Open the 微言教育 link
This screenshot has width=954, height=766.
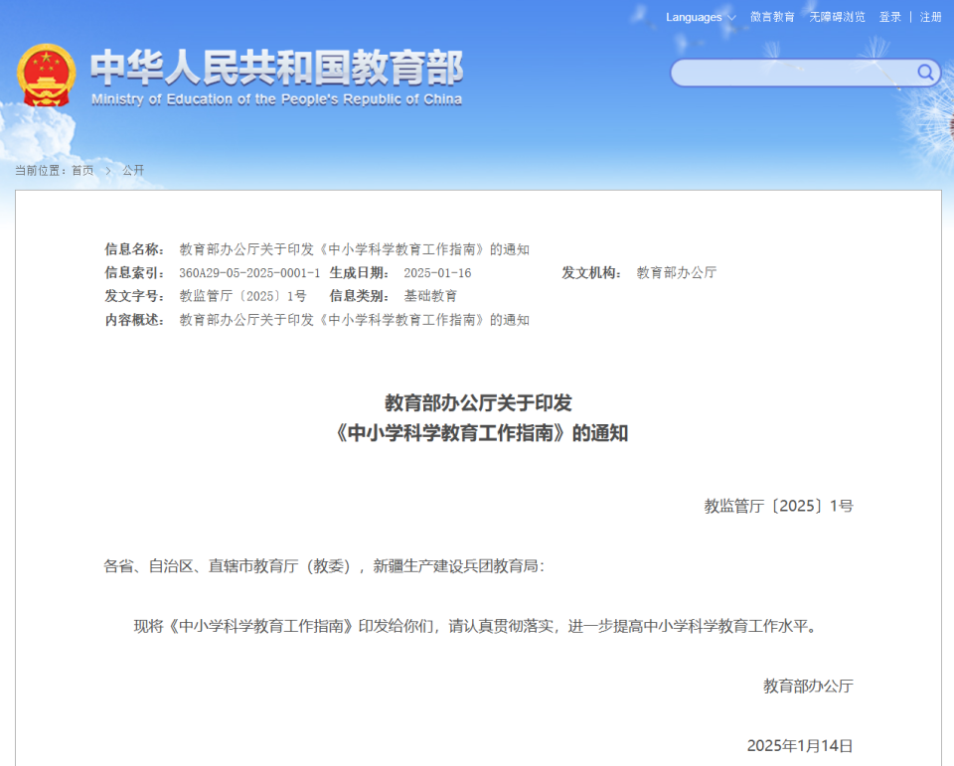pos(772,17)
